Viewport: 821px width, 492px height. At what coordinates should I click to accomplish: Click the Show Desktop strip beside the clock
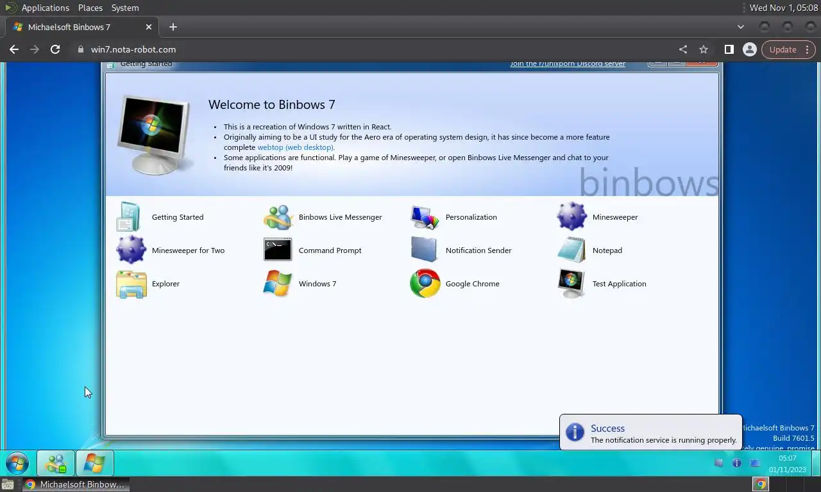point(815,463)
